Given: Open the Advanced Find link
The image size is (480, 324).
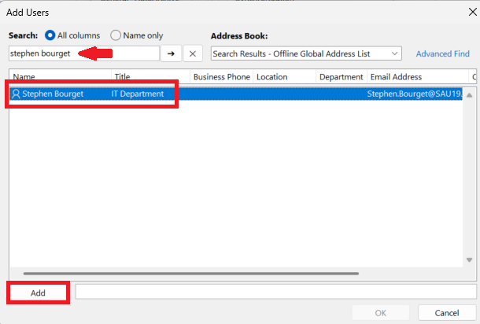Looking at the screenshot, I should [443, 53].
